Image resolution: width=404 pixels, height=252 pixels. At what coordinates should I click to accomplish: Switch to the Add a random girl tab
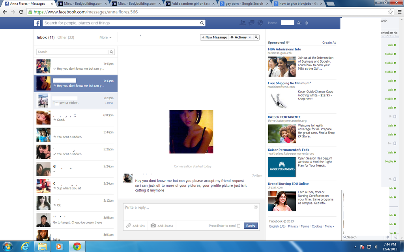coord(191,4)
